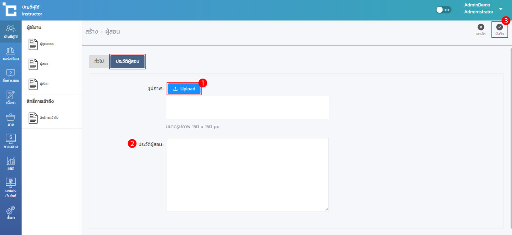
Task: Open the สื่อการสอน teaching media icon
Action: click(x=11, y=75)
